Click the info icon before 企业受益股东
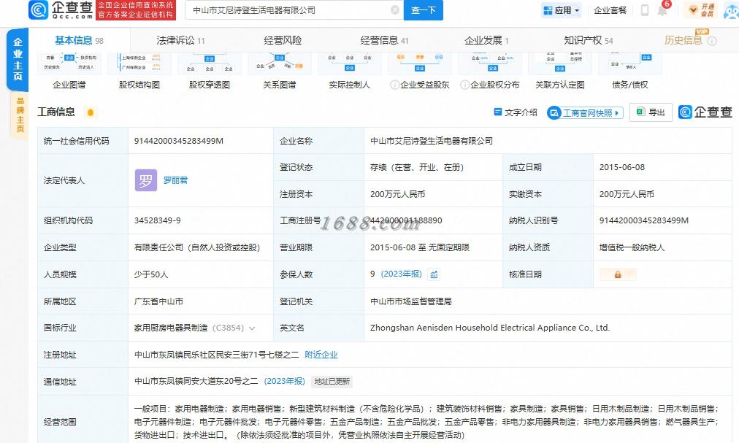This screenshot has width=739, height=443. (x=394, y=85)
